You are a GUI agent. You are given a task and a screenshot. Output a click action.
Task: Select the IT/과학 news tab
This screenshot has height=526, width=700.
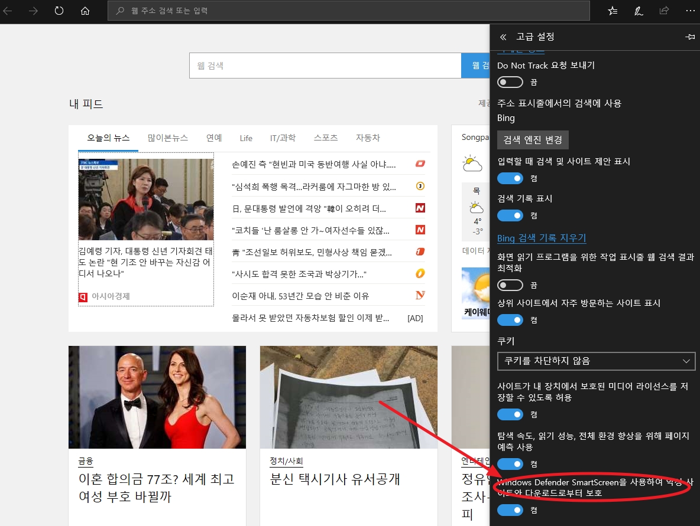point(283,138)
